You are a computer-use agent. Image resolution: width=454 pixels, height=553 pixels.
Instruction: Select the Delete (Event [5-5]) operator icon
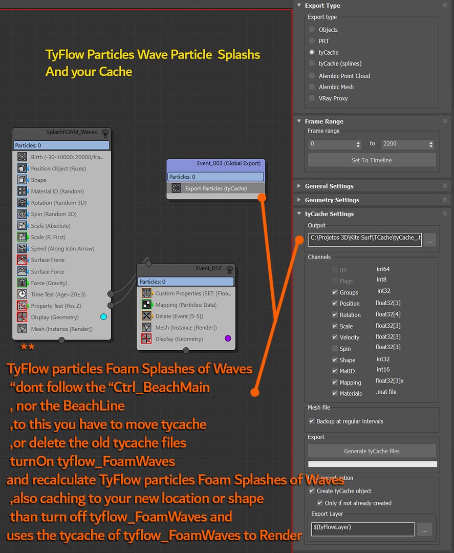point(146,315)
